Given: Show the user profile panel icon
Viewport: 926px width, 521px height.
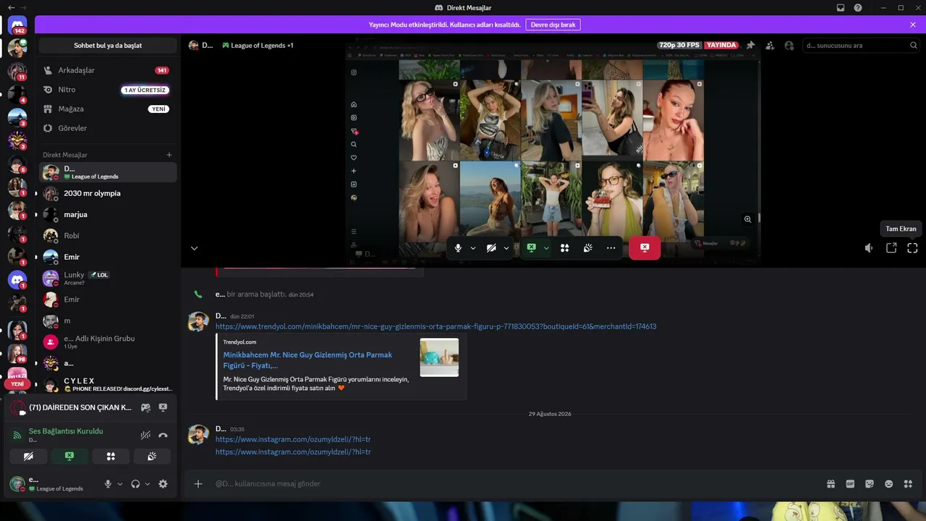Looking at the screenshot, I should 789,45.
